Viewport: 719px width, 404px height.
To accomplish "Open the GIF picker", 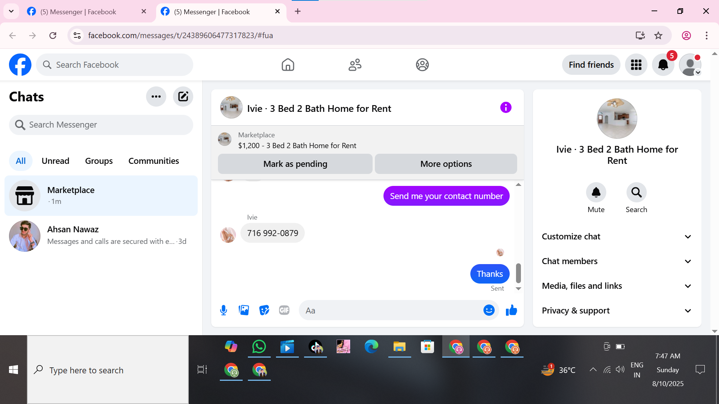I will click(x=284, y=310).
